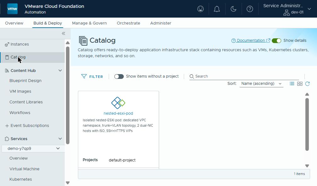Refresh the catalog list
This screenshot has height=186, width=317.
point(307,84)
